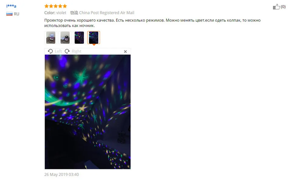Click the first orange rating star
Image resolution: width=292 pixels, height=180 pixels.
coord(47,6)
